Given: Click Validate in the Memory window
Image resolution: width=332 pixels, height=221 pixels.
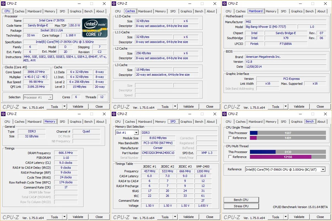Looking at the screenshot, I should pyautogui.click(x=78, y=217).
